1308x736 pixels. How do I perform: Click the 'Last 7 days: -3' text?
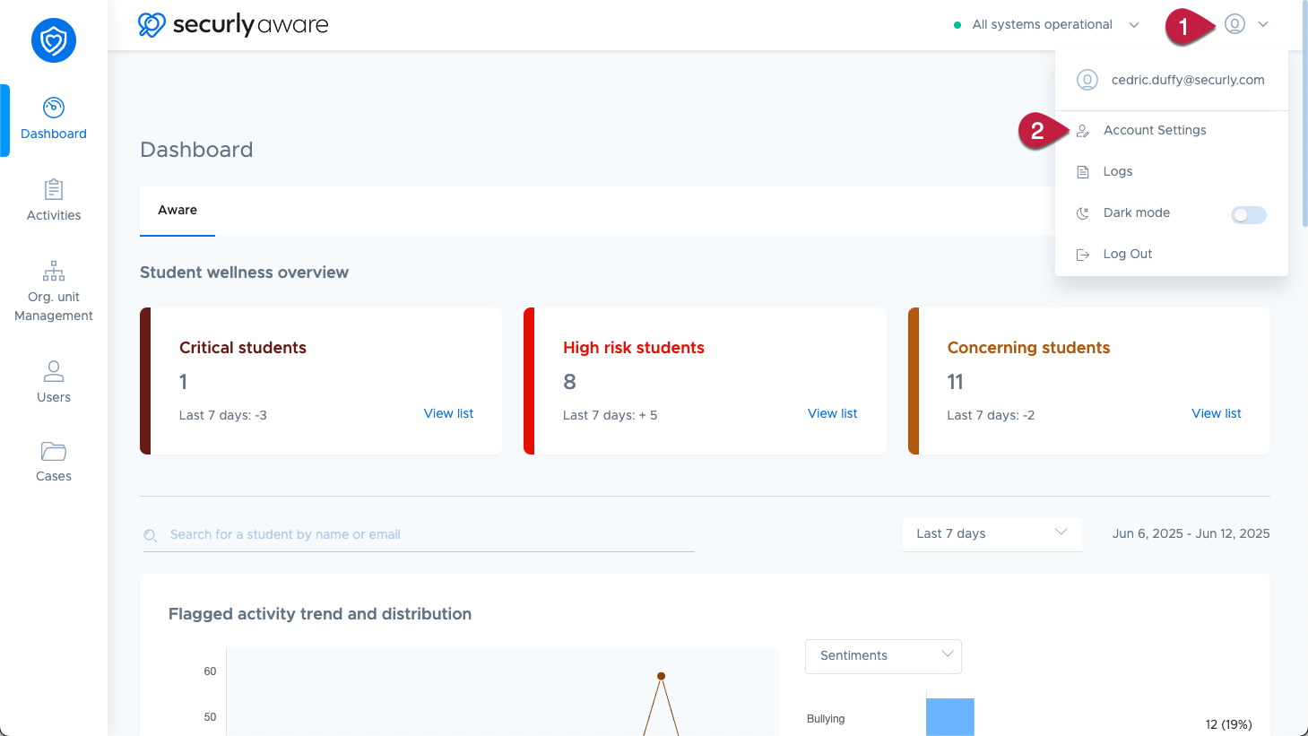click(x=223, y=415)
